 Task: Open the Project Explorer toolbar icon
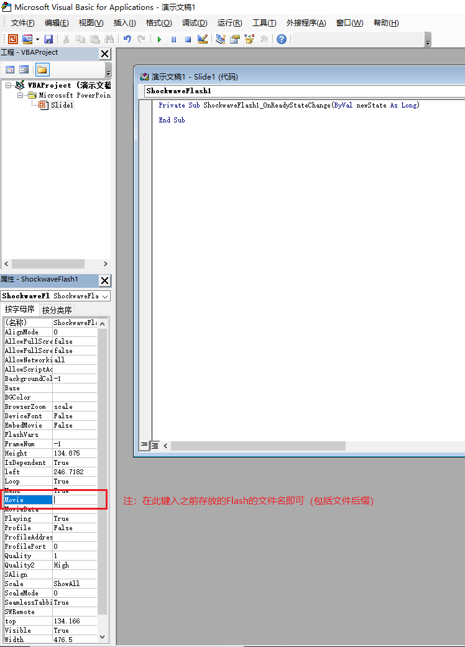pos(220,39)
